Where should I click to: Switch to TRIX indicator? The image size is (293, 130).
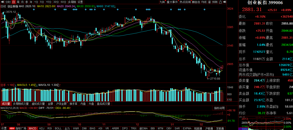pos(133,128)
